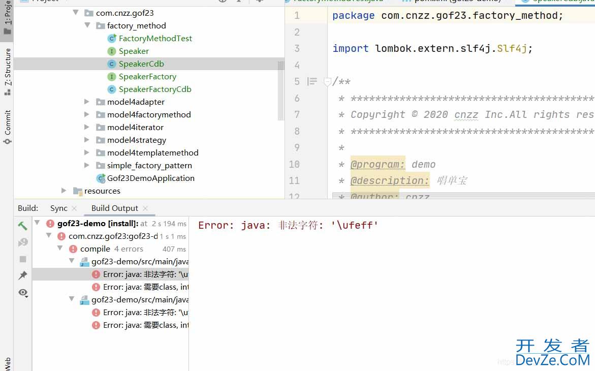The image size is (595, 371).
Task: Expand the model4strategy package
Action: pyautogui.click(x=86, y=140)
